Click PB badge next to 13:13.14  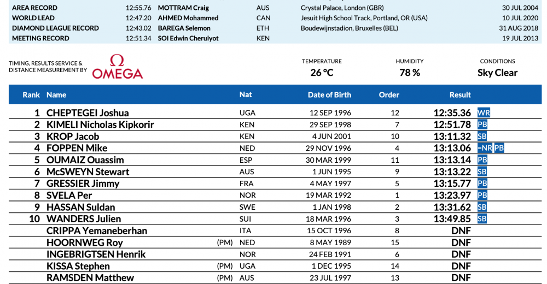click(x=482, y=160)
